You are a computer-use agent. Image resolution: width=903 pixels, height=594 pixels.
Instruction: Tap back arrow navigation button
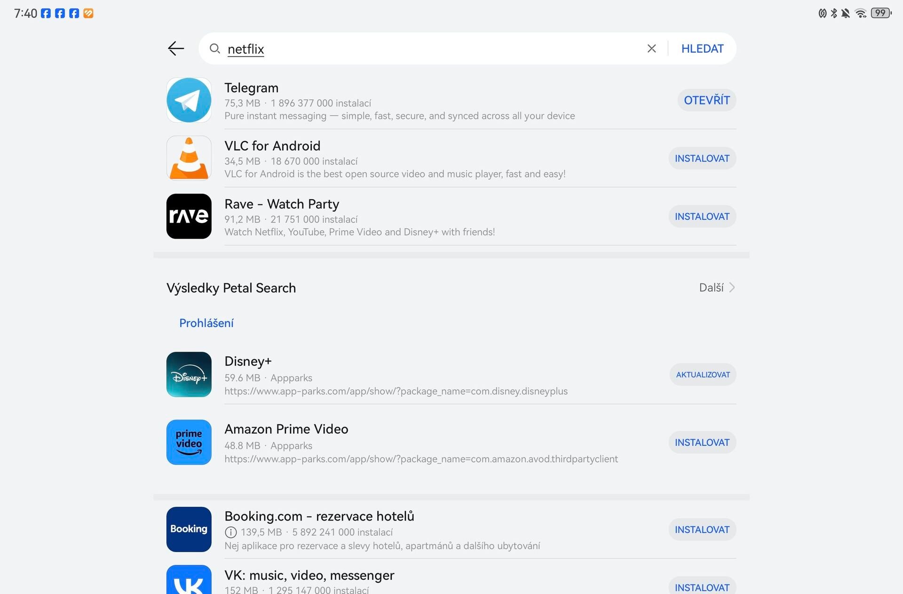pyautogui.click(x=175, y=48)
